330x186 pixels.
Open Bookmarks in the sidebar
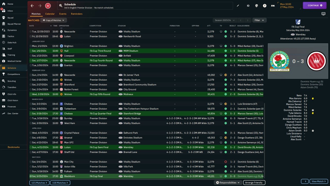pos(14,147)
